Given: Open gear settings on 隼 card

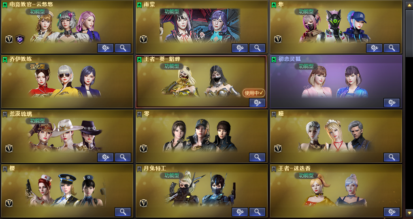Looking at the screenshot, I should coord(374,48).
